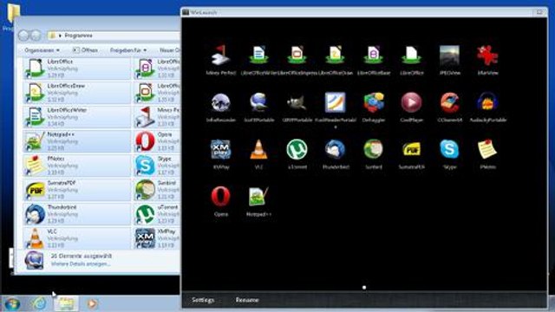
Task: Select Sunbird shortcut in Explorer list
Action: 157,190
